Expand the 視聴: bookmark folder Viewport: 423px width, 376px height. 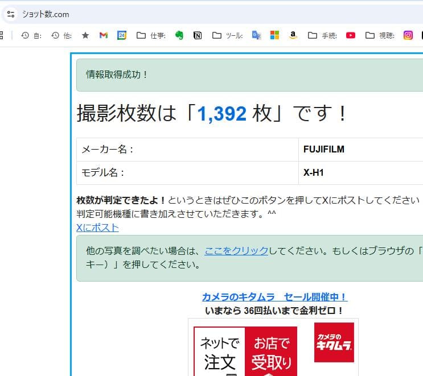coord(380,35)
